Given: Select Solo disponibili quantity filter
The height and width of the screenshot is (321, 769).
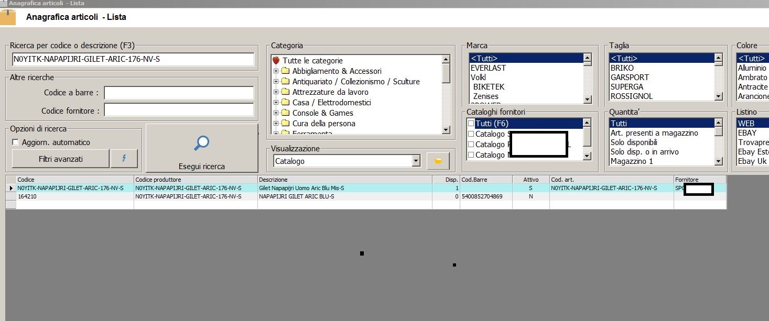Looking at the screenshot, I should click(634, 142).
